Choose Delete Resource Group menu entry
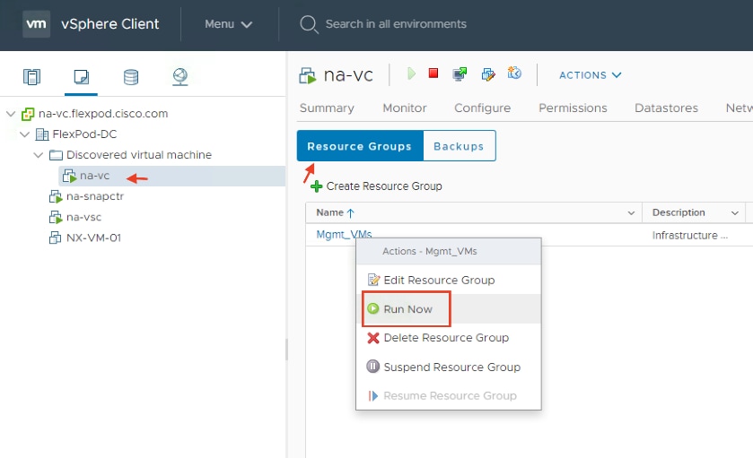 pos(449,338)
